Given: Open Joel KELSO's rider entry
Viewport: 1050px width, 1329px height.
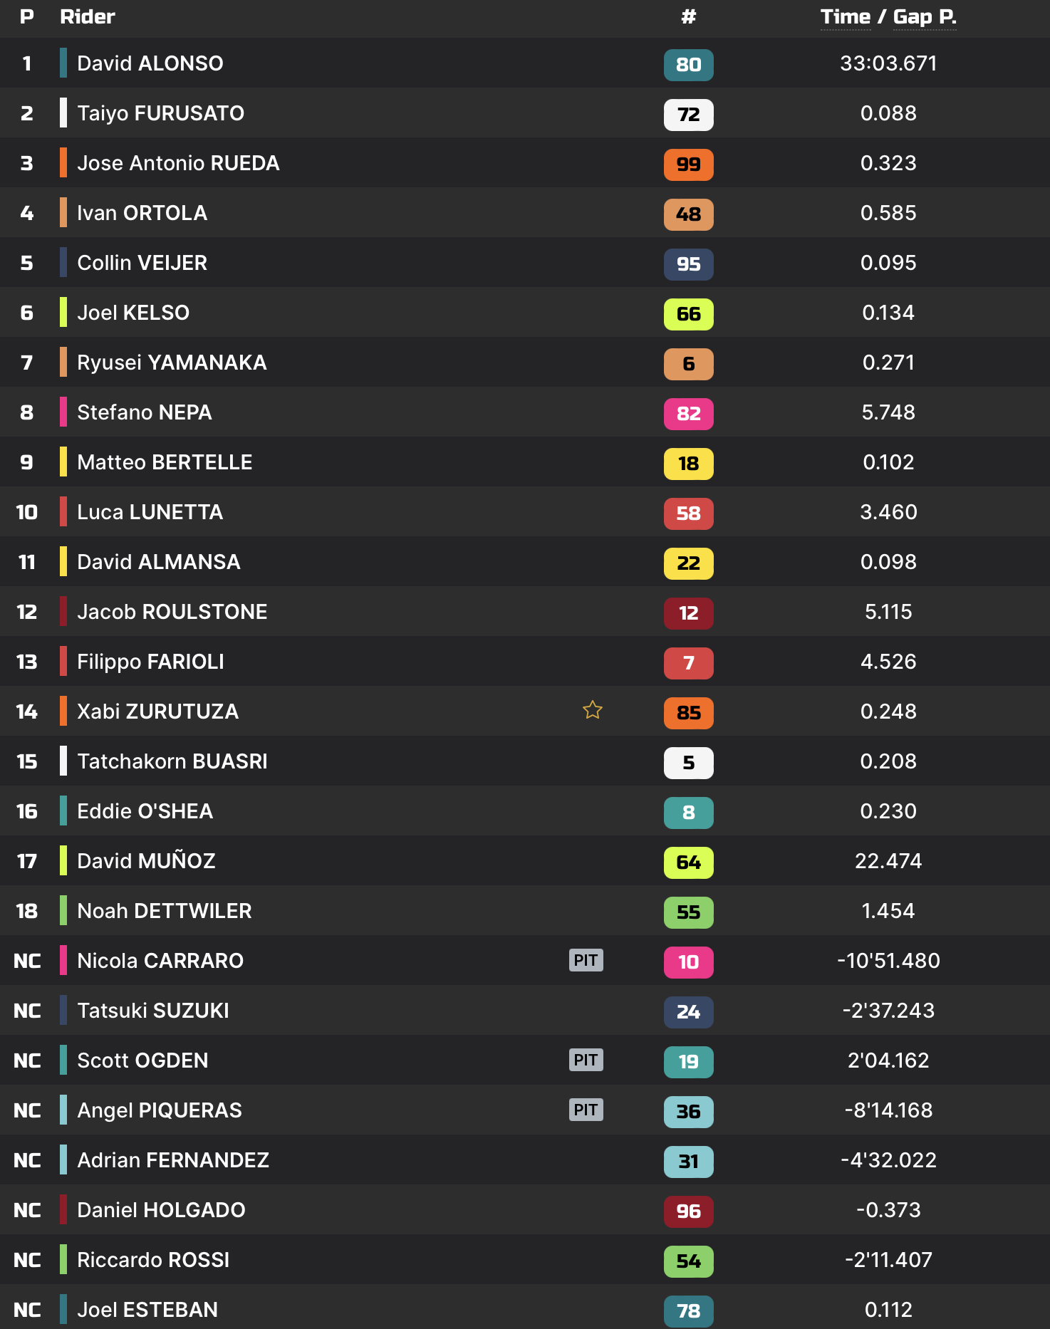Looking at the screenshot, I should 133,313.
